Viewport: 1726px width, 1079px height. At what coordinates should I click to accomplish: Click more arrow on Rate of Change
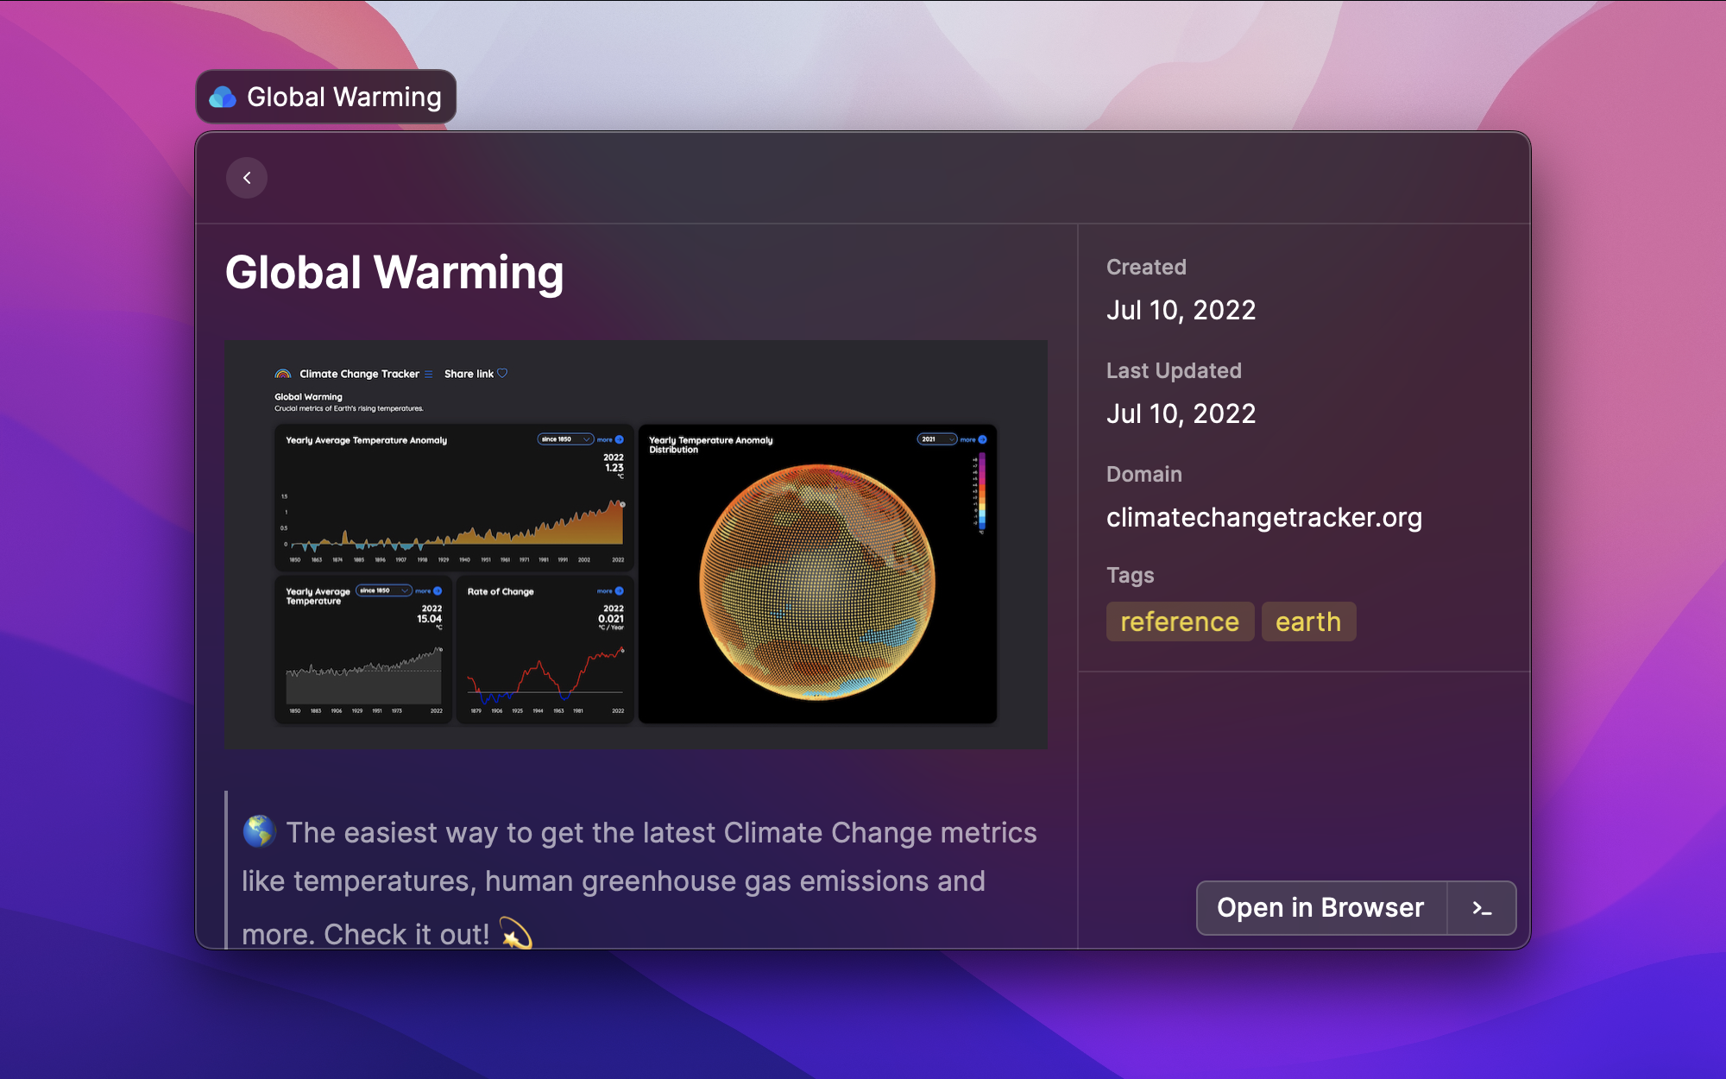[619, 591]
